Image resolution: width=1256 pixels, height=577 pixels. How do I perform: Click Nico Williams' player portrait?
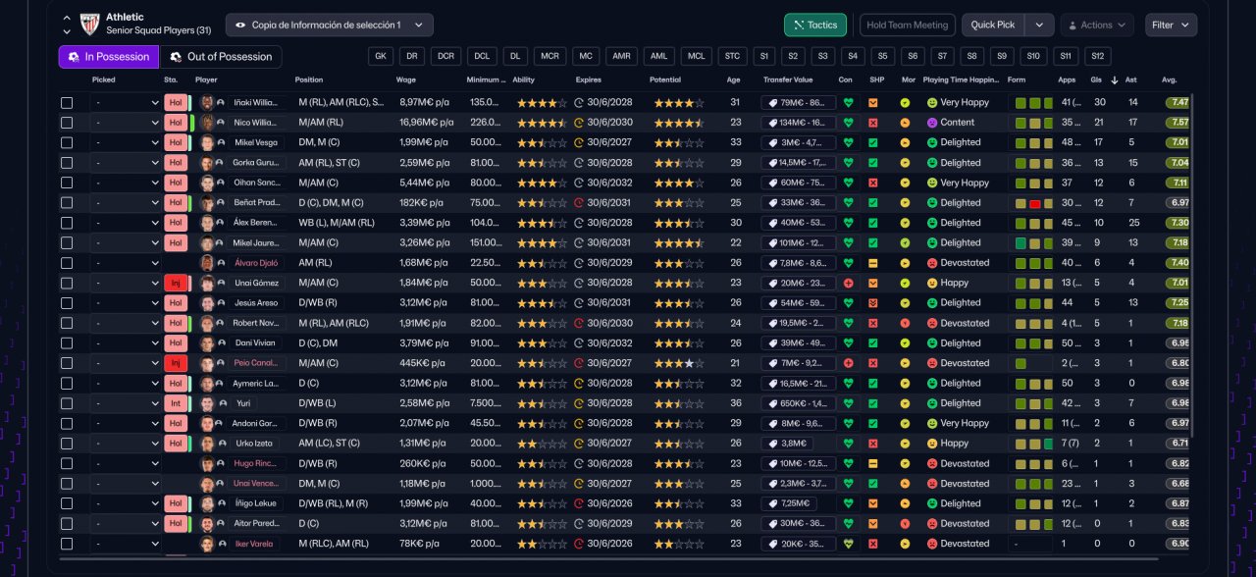[207, 123]
